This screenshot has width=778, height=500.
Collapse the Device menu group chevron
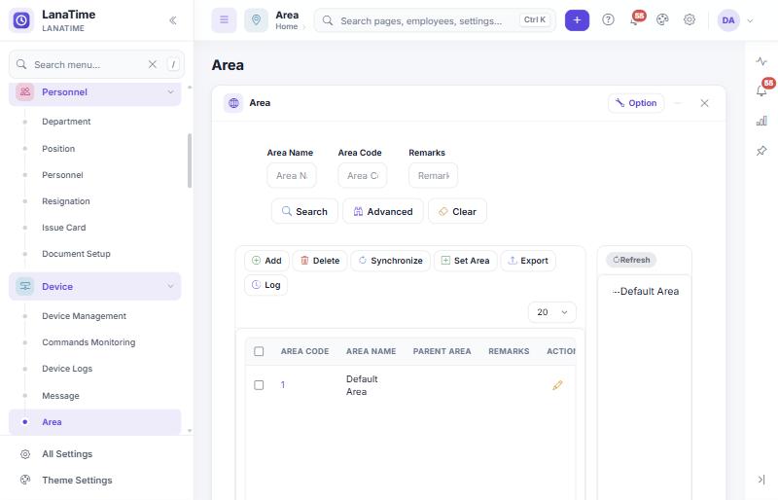(171, 286)
